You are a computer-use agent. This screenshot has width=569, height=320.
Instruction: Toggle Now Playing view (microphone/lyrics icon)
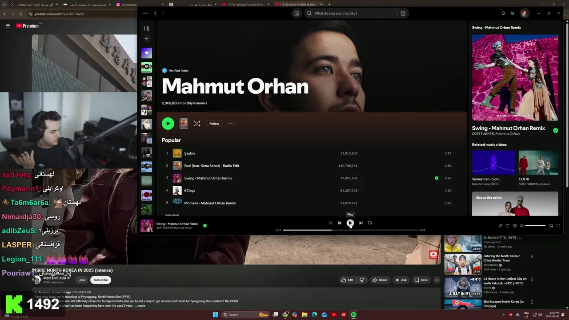point(500,226)
